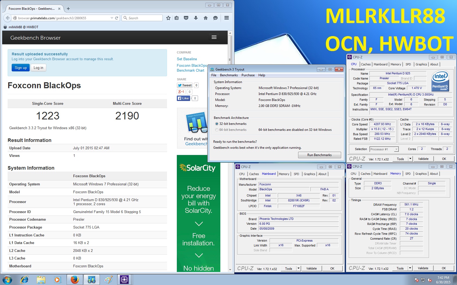
Task: Tweet this Geekbench result
Action: [x=185, y=85]
